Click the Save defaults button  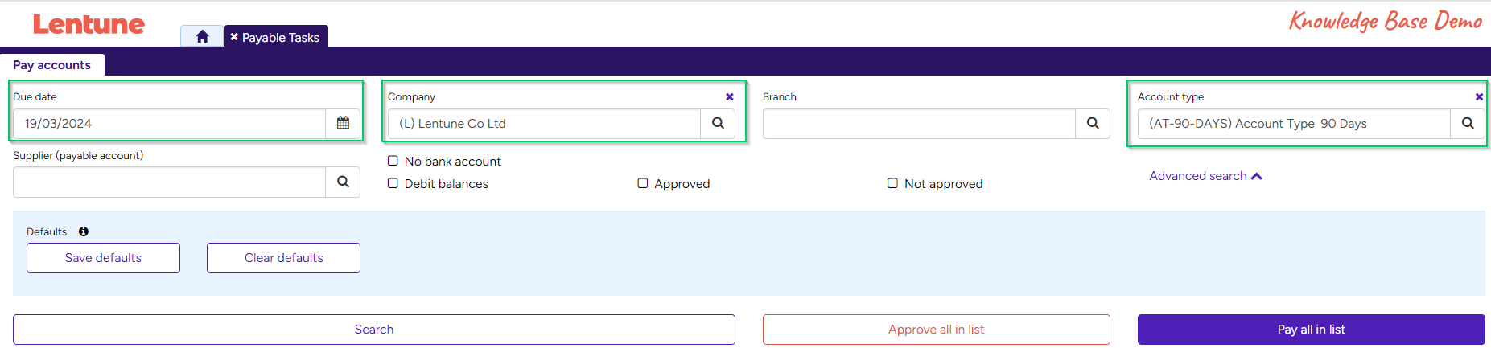click(x=103, y=258)
